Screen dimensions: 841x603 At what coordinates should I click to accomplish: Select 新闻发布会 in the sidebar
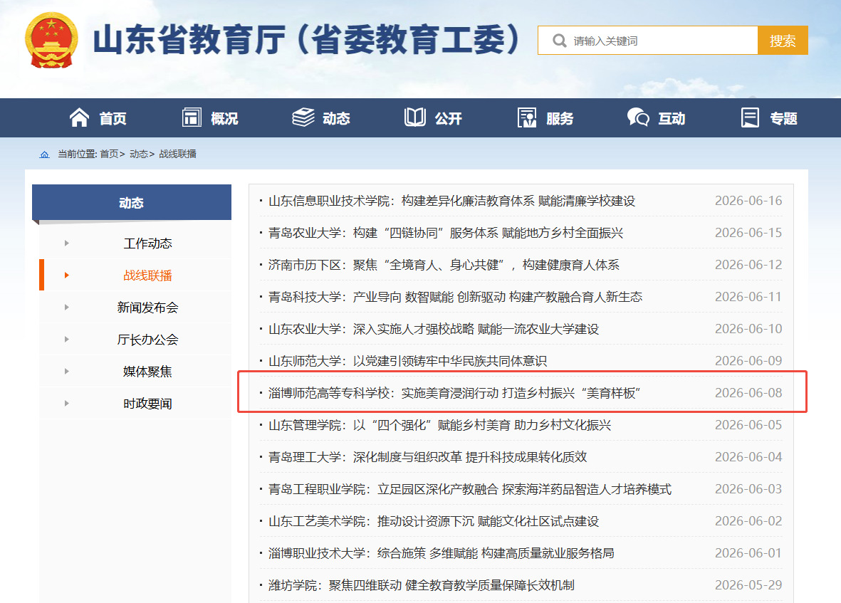click(x=147, y=308)
